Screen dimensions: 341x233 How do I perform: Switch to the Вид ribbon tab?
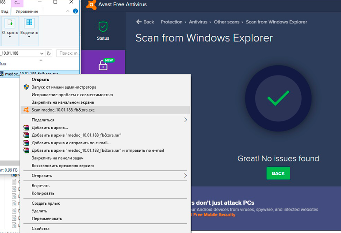[x=4, y=11]
